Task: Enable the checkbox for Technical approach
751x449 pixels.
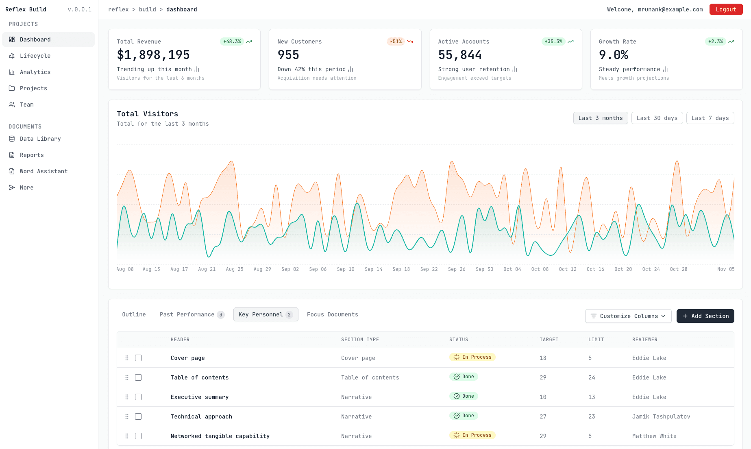Action: (138, 416)
